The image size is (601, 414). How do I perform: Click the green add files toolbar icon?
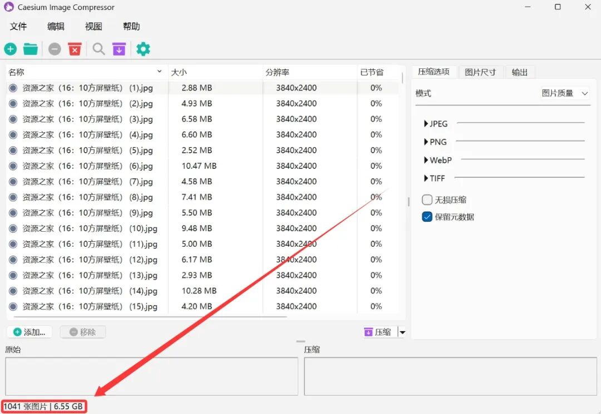pyautogui.click(x=10, y=49)
